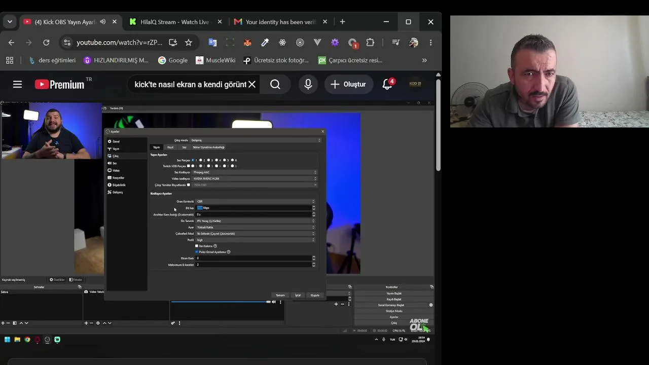Open the Ön Tanımlı preset dropdown
The width and height of the screenshot is (649, 365).
[256, 221]
